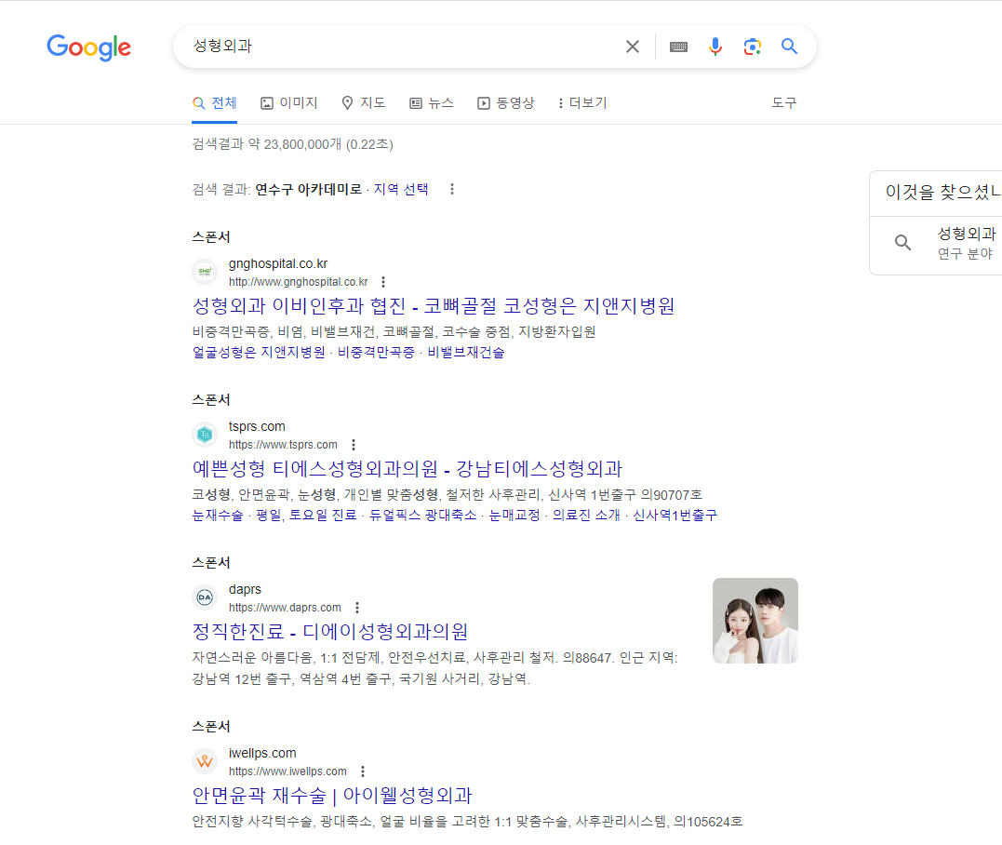Screen dimensions: 1002x845
Task: Open the 도구 options
Action: pos(784,103)
